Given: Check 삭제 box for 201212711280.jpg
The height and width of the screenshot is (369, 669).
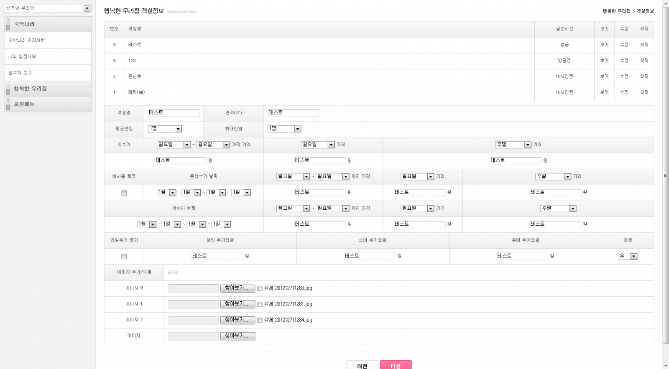Looking at the screenshot, I should (260, 288).
